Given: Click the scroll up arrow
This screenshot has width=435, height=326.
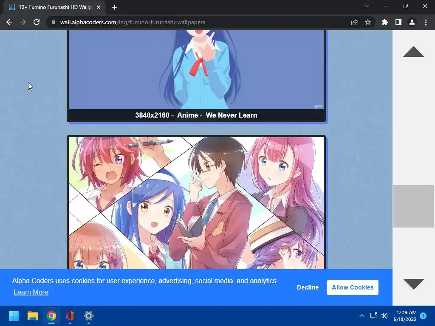Looking at the screenshot, I should 414,52.
